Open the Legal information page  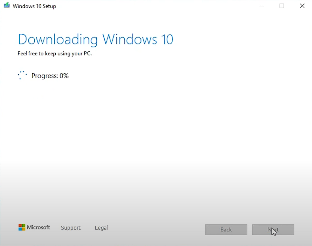[101, 228]
